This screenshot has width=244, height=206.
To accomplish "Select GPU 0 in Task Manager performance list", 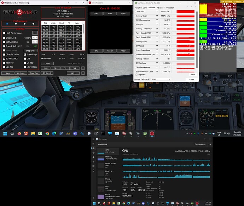I will pyautogui.click(x=108, y=196).
